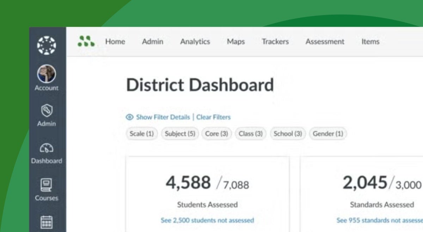Image resolution: width=423 pixels, height=232 pixels.
Task: Open the Account profile avatar
Action: point(47,74)
